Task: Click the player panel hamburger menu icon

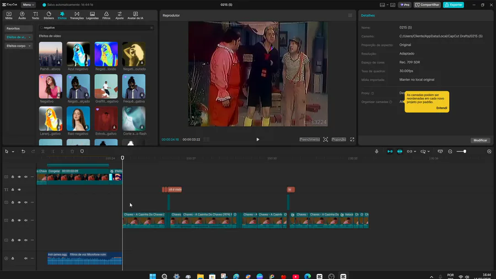Action: coord(350,15)
